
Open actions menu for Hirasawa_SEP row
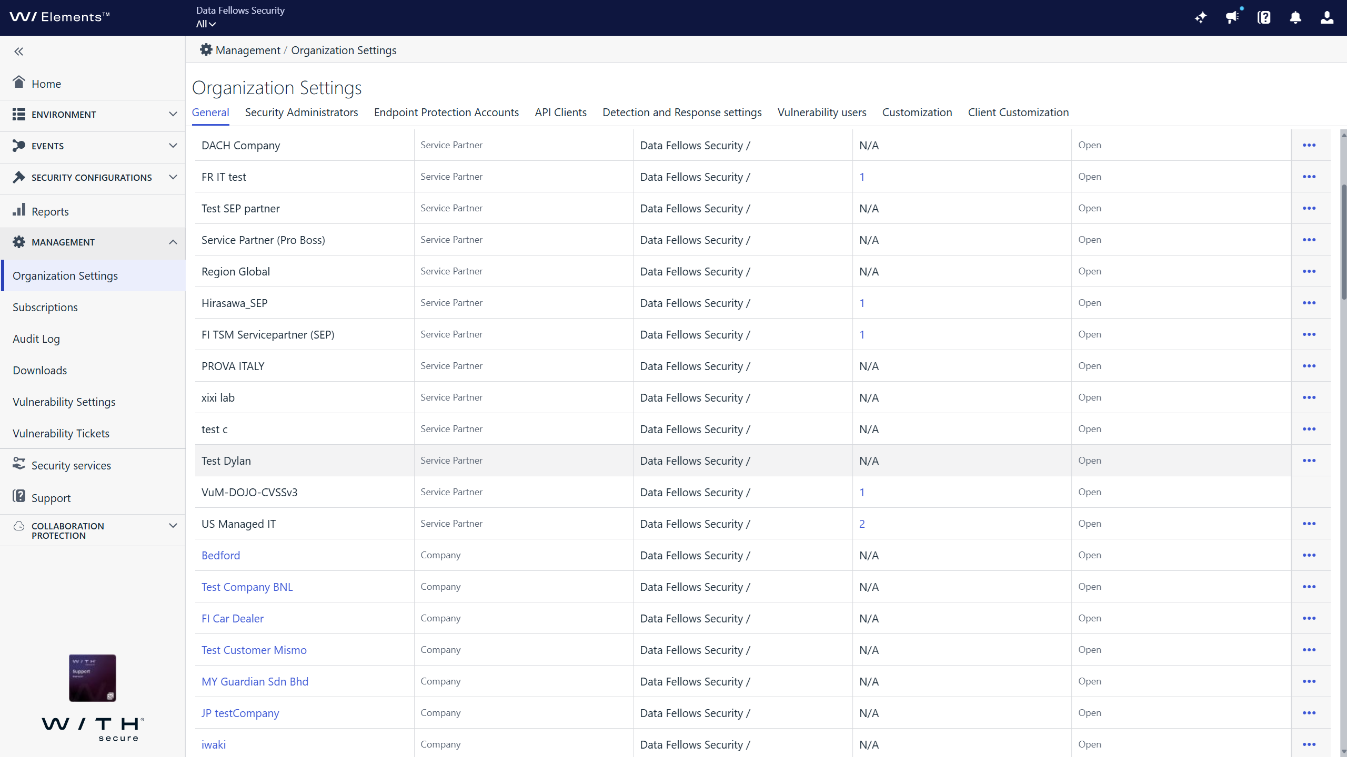[1309, 303]
